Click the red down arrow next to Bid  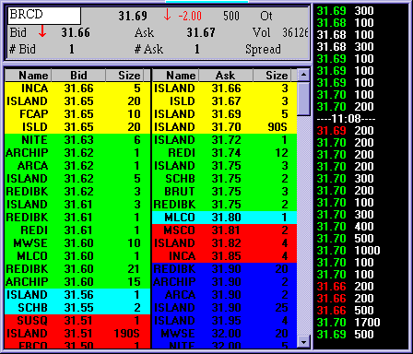pyautogui.click(x=42, y=31)
